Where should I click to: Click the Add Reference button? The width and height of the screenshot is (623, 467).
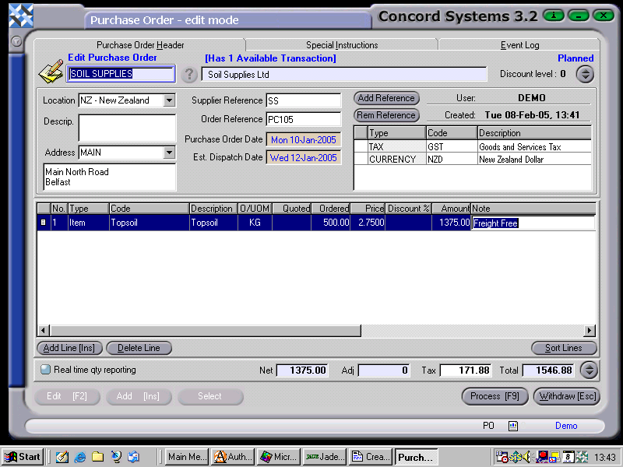pyautogui.click(x=385, y=99)
